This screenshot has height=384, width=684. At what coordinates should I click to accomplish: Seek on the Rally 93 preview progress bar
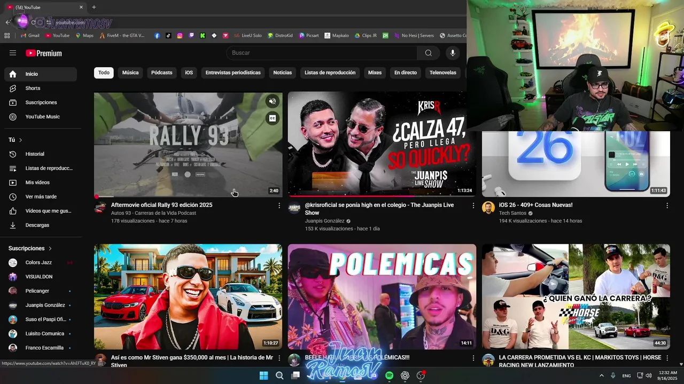tap(188, 196)
